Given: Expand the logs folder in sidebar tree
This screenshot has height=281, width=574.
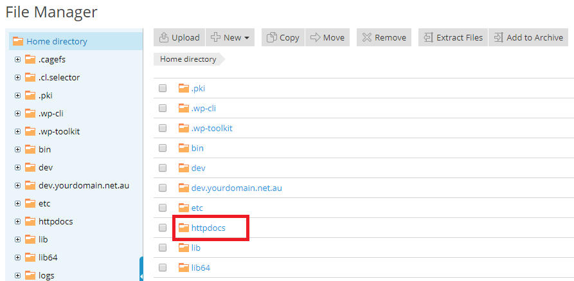Looking at the screenshot, I should [x=17, y=275].
